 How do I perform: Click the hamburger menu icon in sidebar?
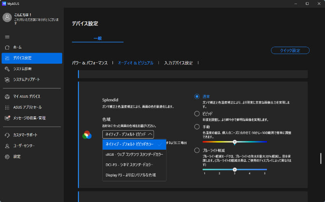click(x=7, y=37)
